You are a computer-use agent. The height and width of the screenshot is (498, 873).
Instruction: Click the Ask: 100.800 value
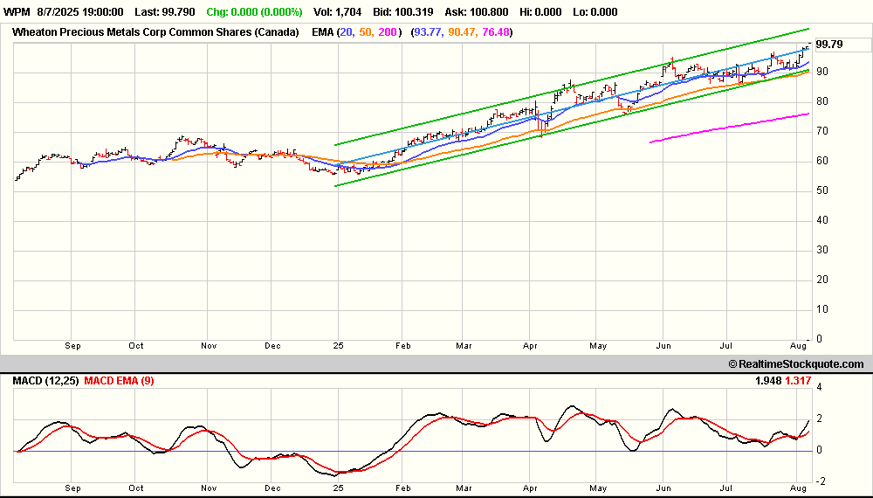tap(477, 11)
